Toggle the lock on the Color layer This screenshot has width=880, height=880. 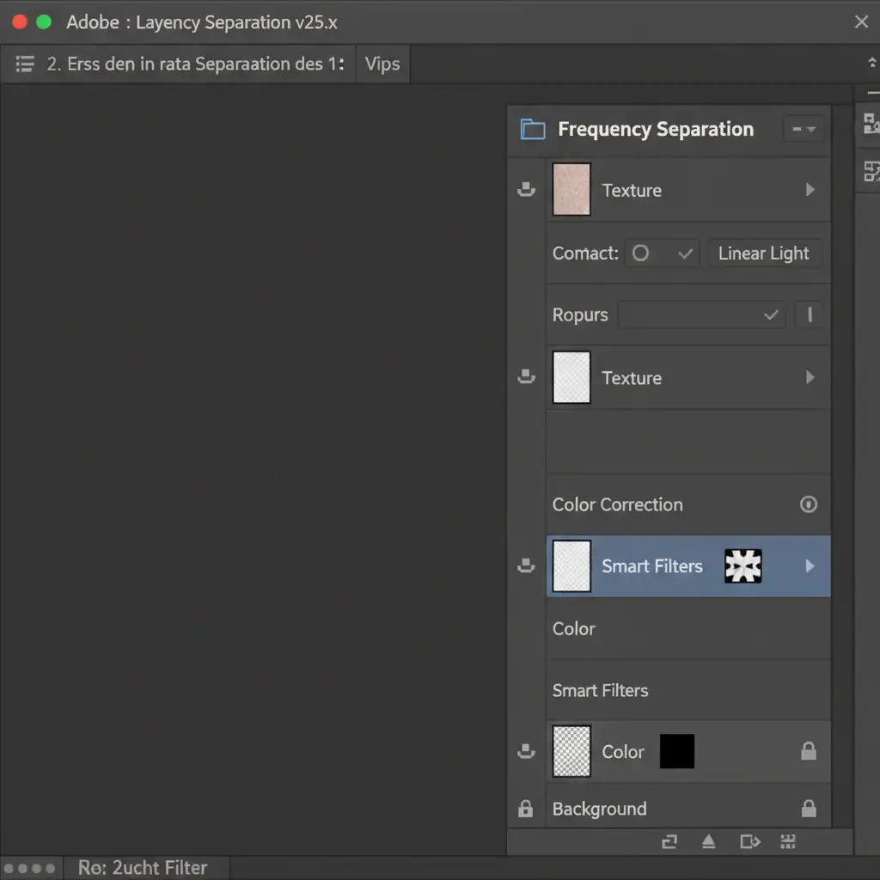808,752
